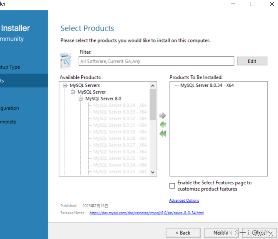Screen dimensions: 278x239
Task: Minimize the installer window
Action: [x=233, y=4]
